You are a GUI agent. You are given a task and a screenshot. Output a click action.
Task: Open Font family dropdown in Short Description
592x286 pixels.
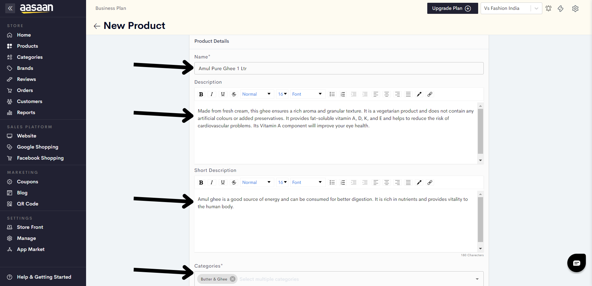[x=307, y=182]
